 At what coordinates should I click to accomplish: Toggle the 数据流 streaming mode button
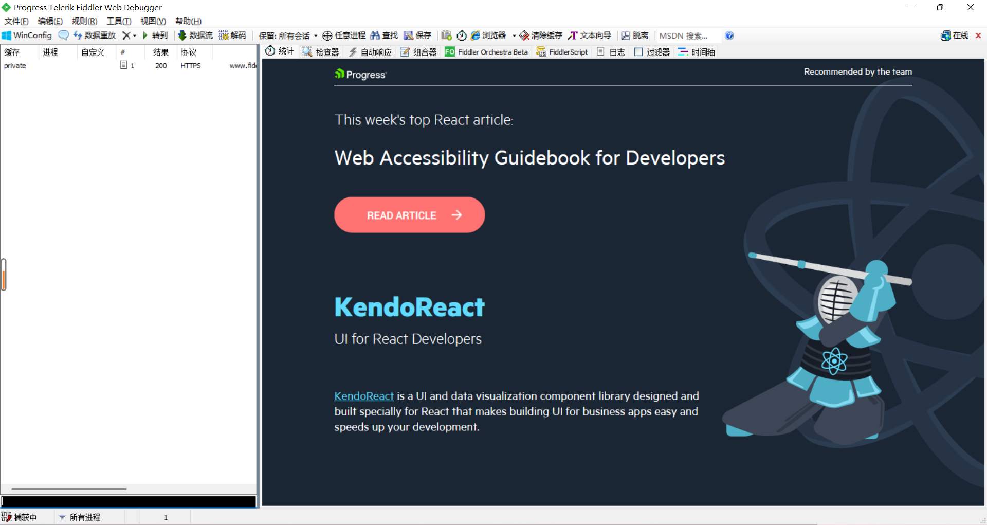coord(195,35)
